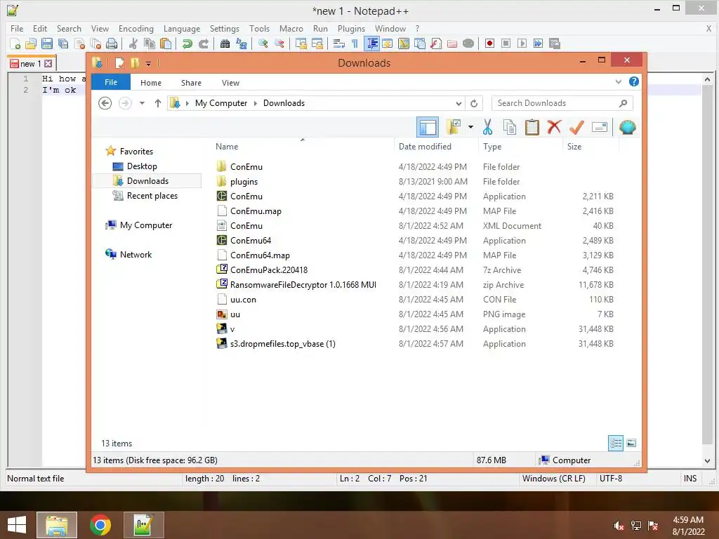
Task: Close the new 1 tab in Notepad++
Action: (x=48, y=64)
